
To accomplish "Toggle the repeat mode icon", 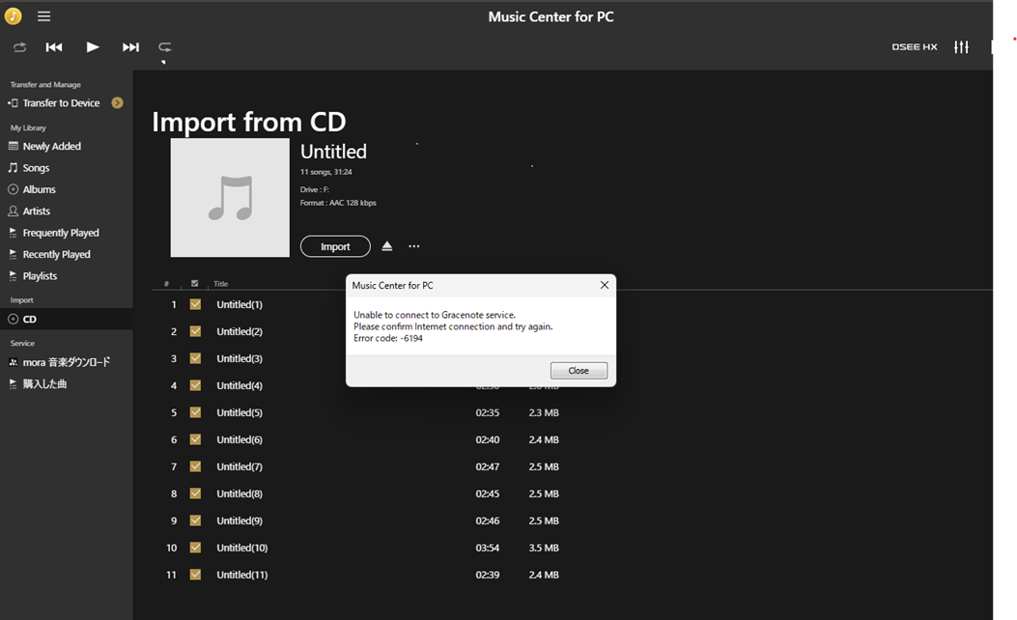I will pyautogui.click(x=165, y=47).
